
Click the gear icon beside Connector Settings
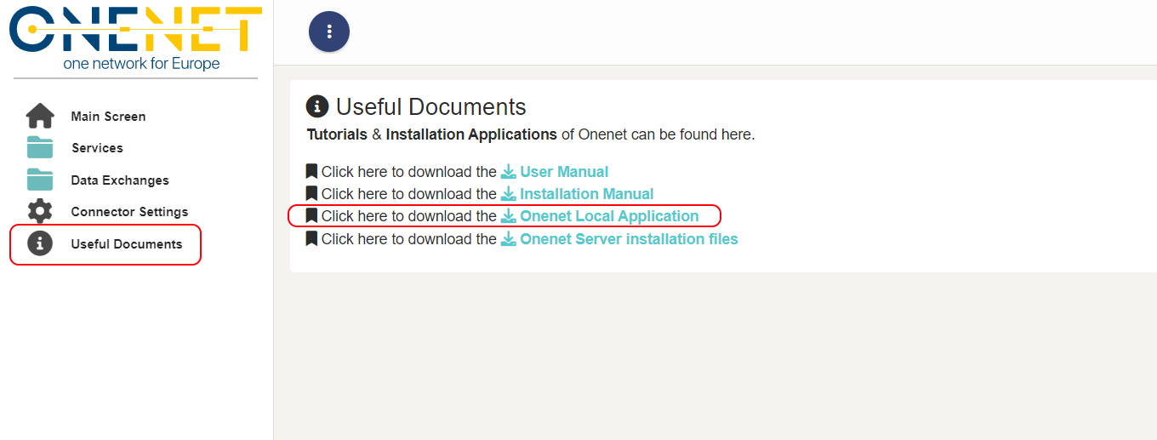tap(40, 211)
